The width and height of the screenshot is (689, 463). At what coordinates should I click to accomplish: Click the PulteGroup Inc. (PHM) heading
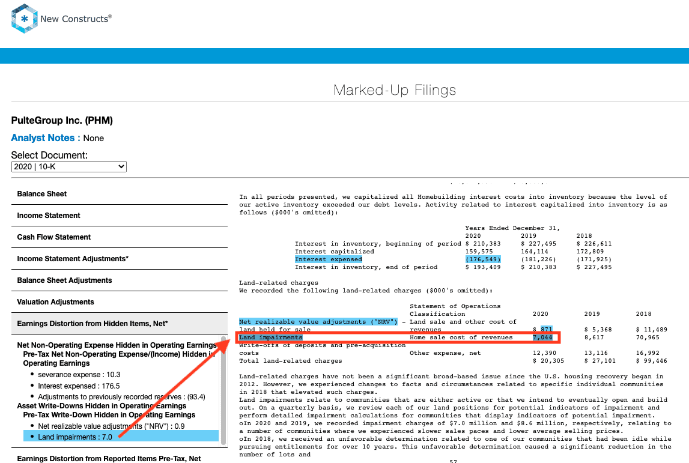(x=62, y=120)
